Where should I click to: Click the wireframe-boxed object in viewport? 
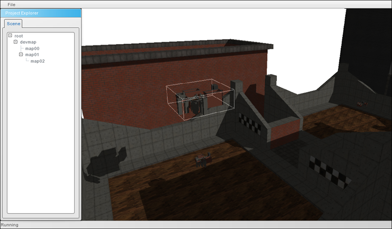tap(199, 100)
